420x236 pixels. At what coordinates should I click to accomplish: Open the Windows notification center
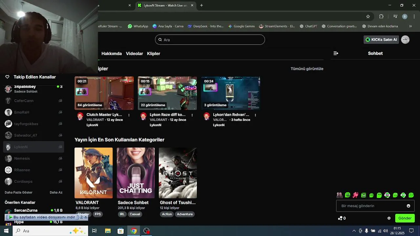(x=411, y=231)
